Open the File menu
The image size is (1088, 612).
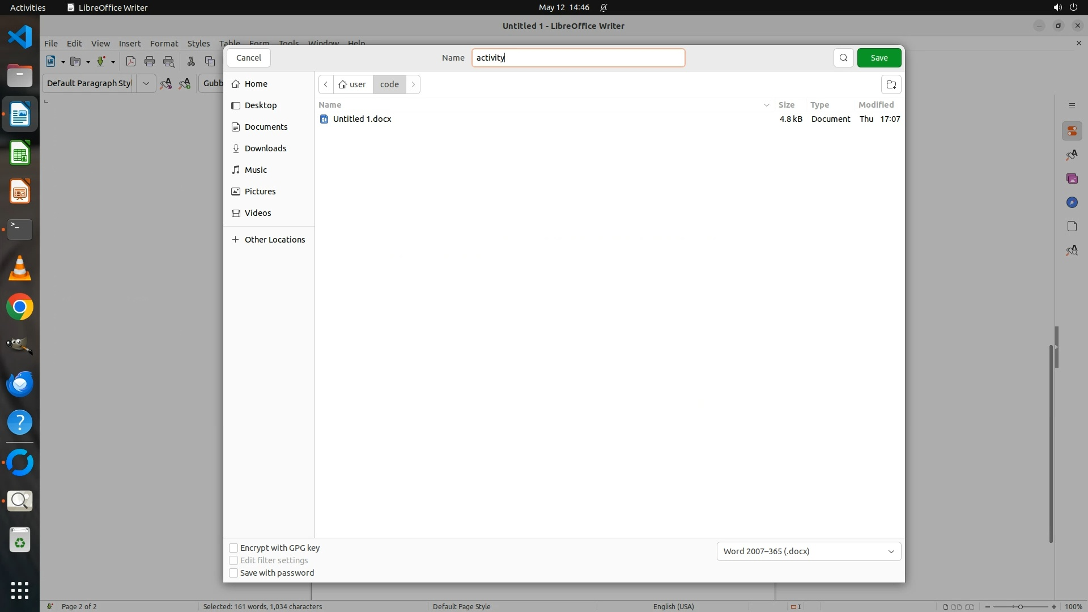(51, 44)
